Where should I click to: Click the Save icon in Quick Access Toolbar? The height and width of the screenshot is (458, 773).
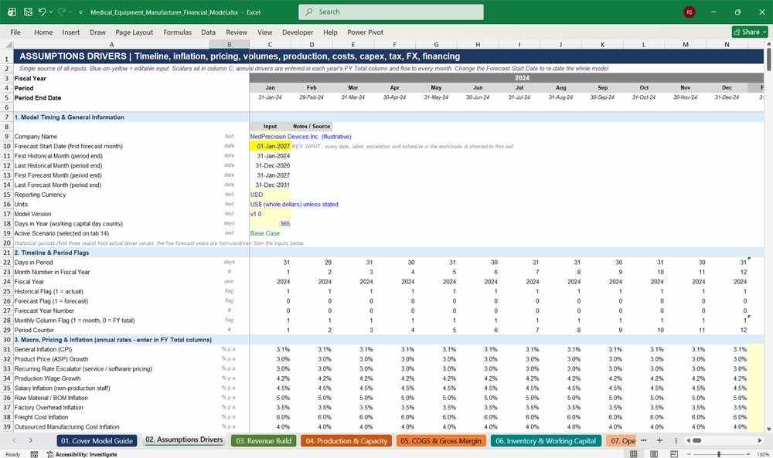pyautogui.click(x=28, y=12)
